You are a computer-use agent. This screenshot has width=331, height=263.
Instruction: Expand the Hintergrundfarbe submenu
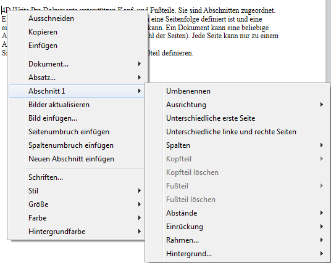tap(77, 232)
